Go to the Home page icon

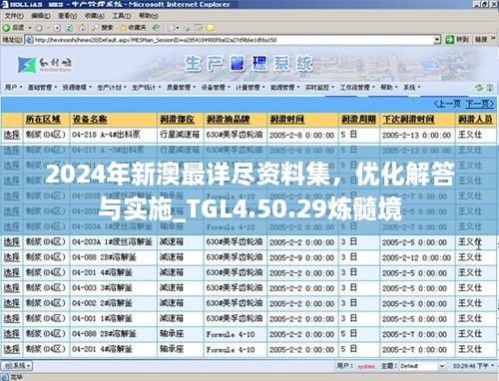pos(82,28)
